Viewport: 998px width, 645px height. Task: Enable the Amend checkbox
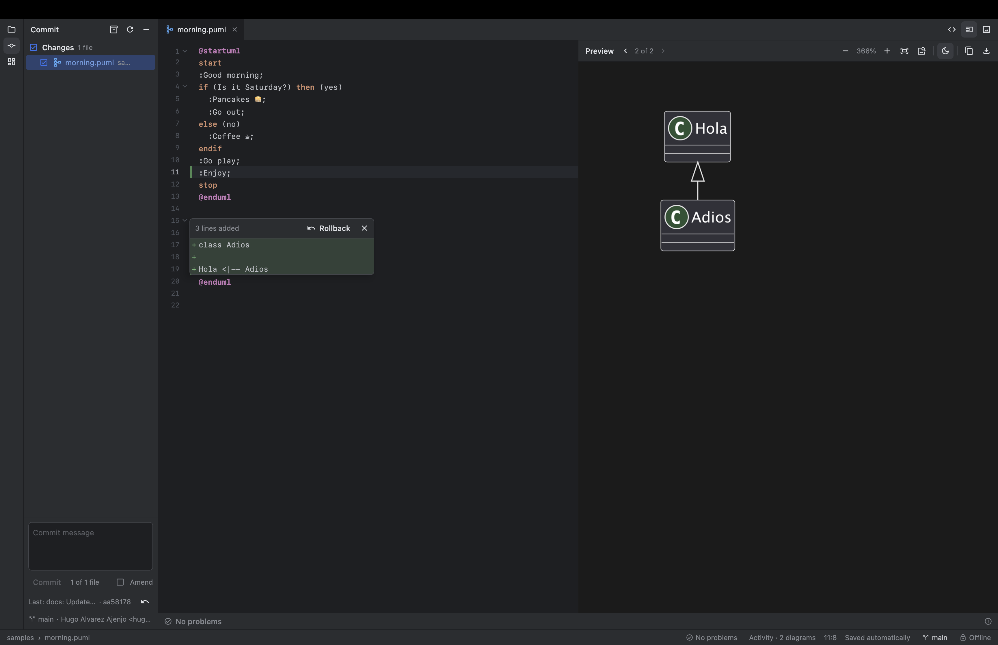coord(120,582)
